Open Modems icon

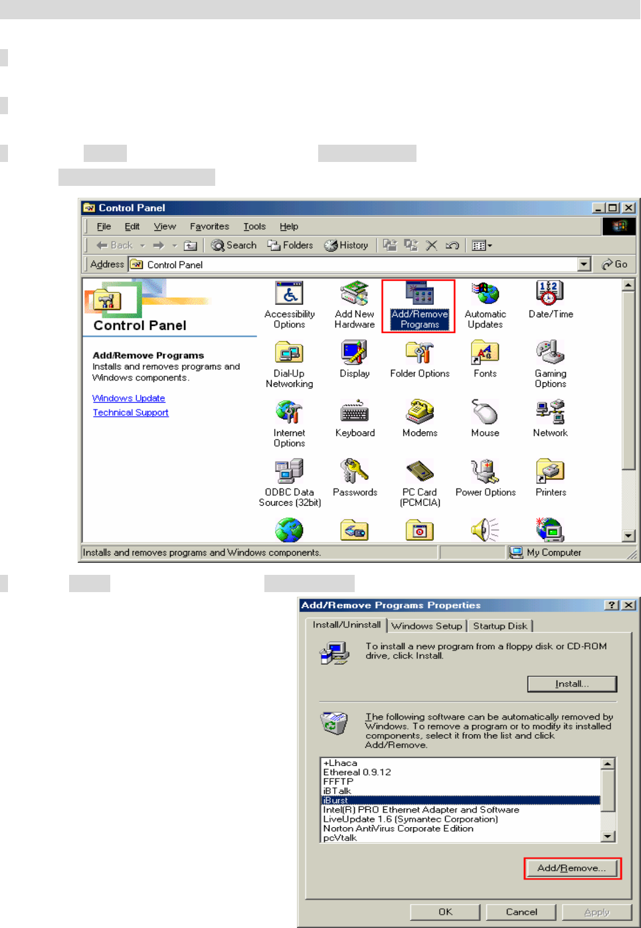[420, 418]
